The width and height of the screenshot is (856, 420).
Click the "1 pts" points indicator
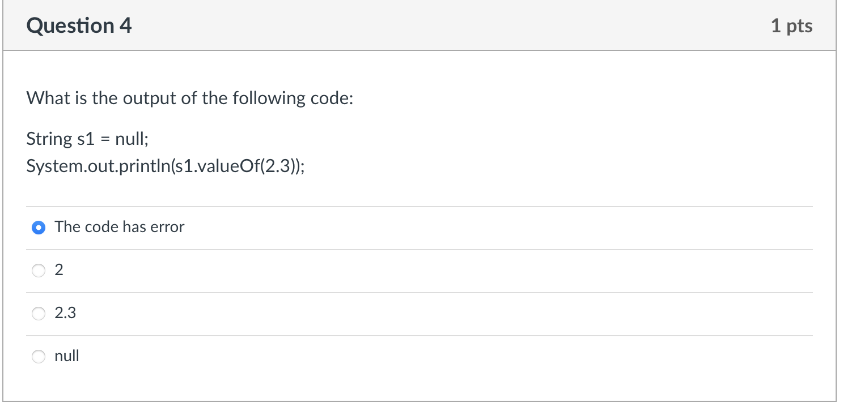[x=791, y=25]
